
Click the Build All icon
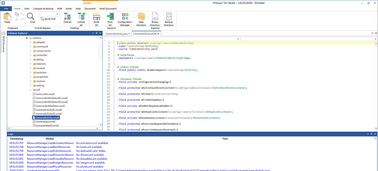96,16
